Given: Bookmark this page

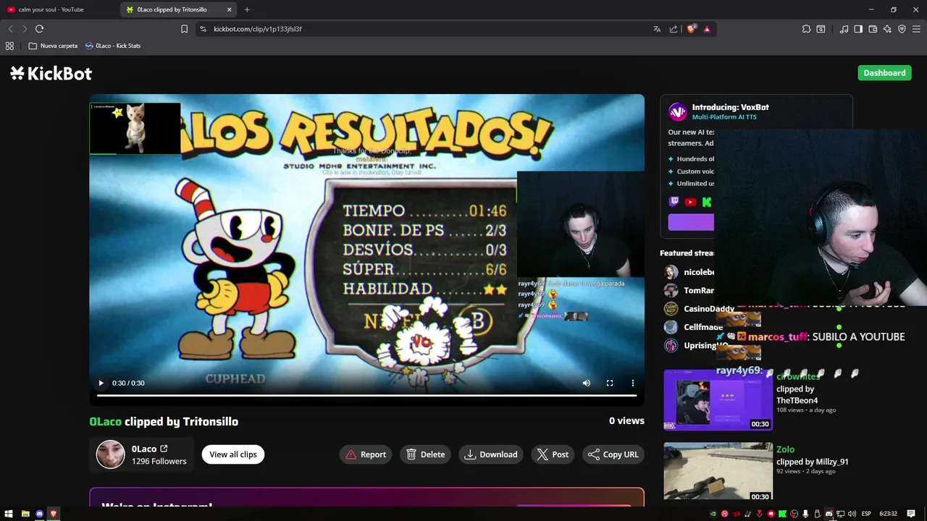Looking at the screenshot, I should [184, 29].
